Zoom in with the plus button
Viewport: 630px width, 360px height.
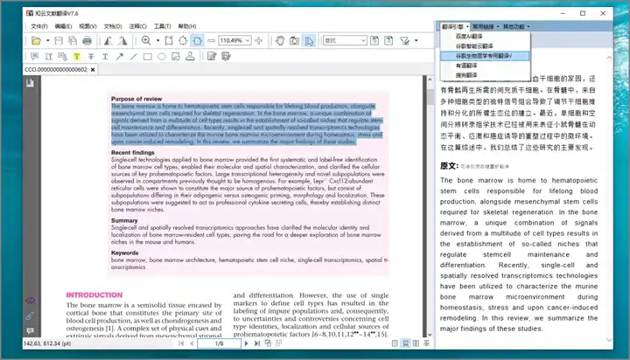pos(259,40)
